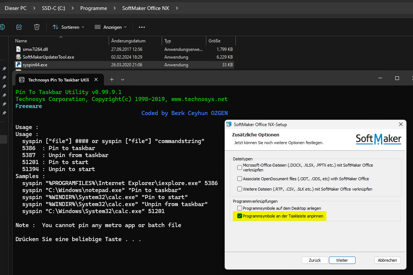
Task: Click the share icon in Explorer toolbar
Action: click(19, 27)
